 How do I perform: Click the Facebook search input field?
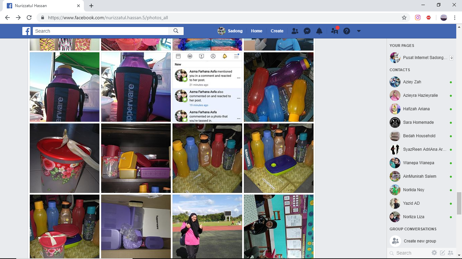101,31
